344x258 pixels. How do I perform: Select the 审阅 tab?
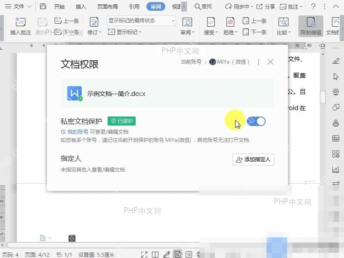(x=156, y=6)
